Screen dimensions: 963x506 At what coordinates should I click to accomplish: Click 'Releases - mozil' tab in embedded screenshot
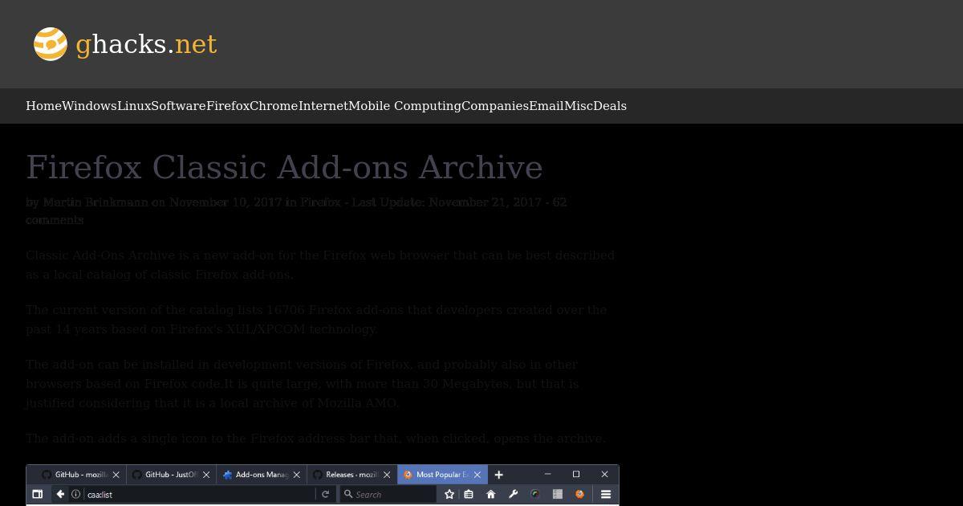[x=351, y=475]
